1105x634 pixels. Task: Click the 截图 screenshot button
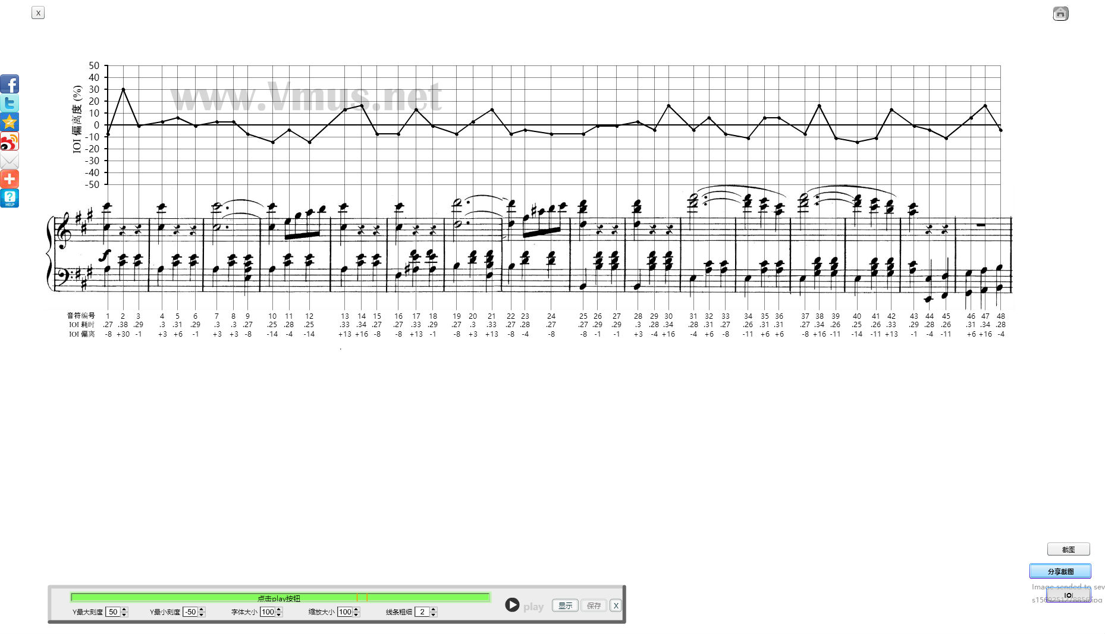1068,550
